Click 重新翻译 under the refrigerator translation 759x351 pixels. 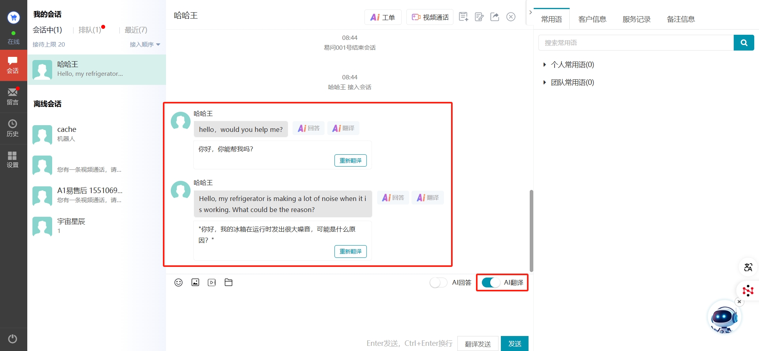point(351,251)
